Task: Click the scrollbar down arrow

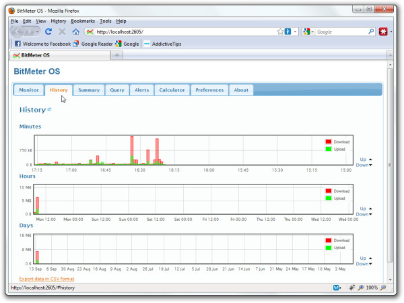Action: (390, 279)
